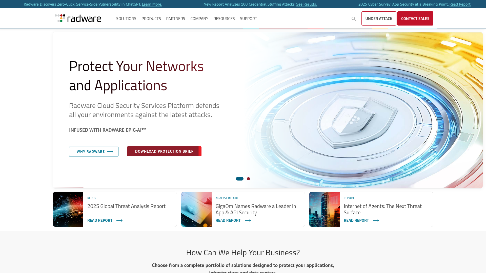Image resolution: width=486 pixels, height=273 pixels.
Task: Click DOWNLOAD PROTECTION BRIEF
Action: point(164,151)
